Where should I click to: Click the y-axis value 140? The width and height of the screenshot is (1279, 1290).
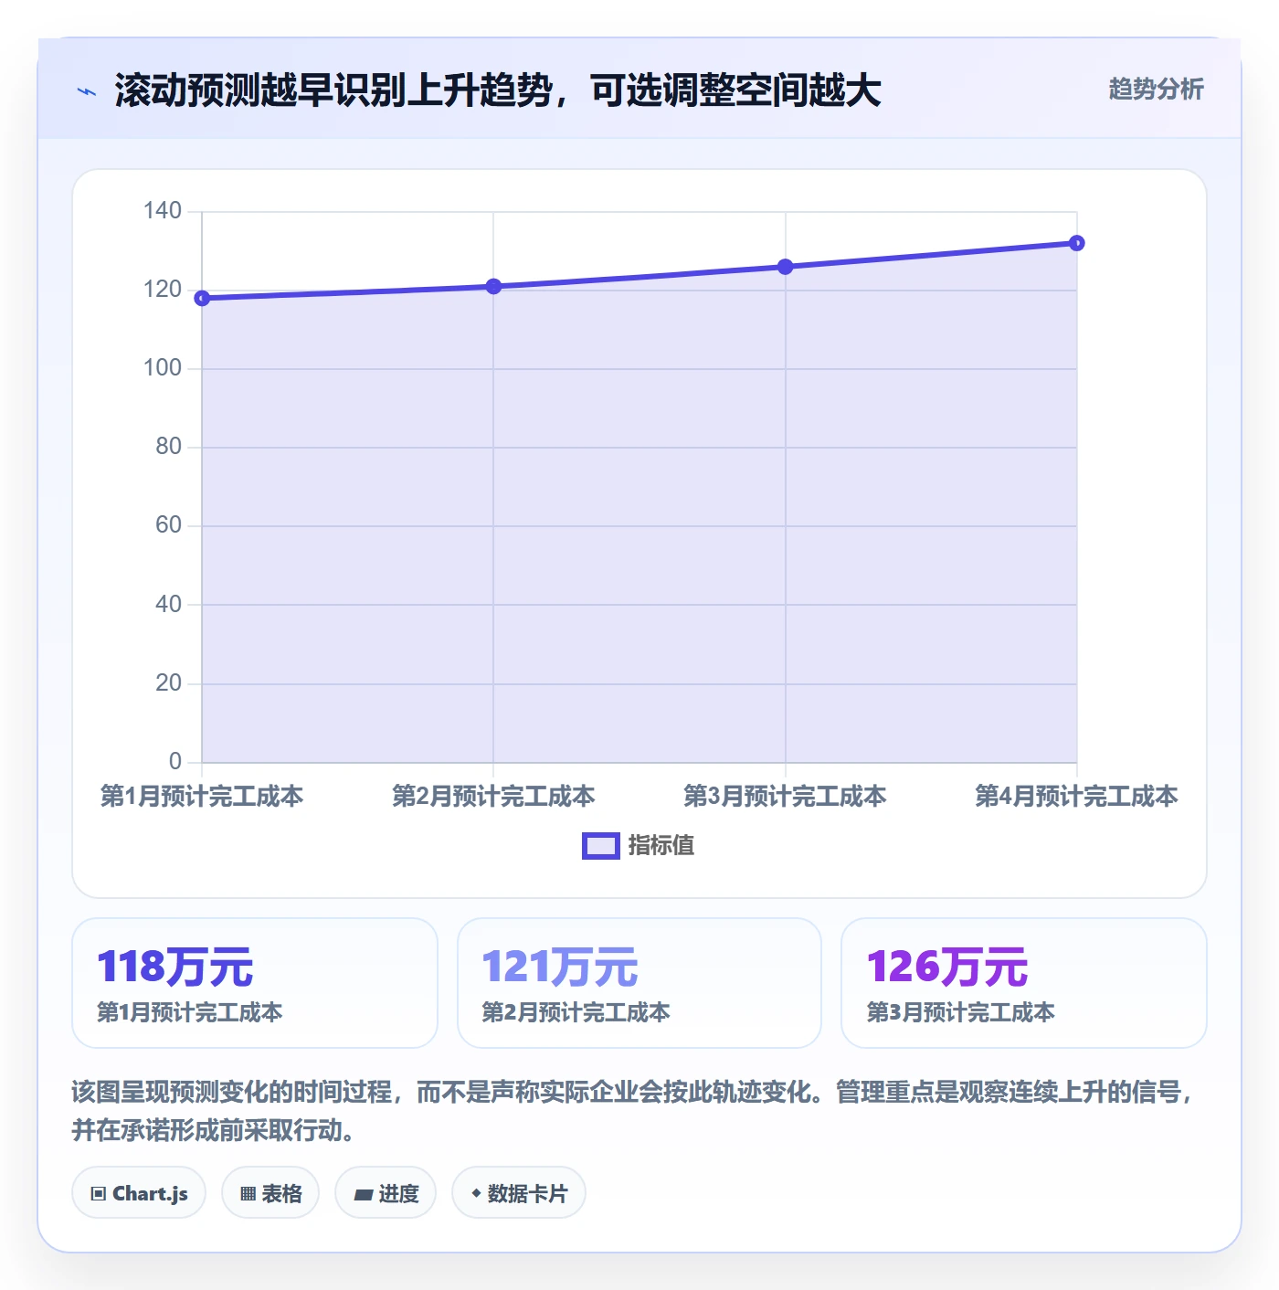[x=163, y=210]
